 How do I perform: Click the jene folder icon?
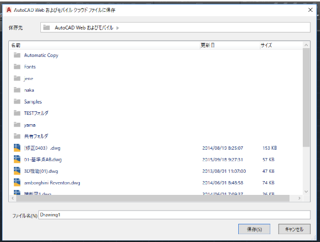point(17,79)
